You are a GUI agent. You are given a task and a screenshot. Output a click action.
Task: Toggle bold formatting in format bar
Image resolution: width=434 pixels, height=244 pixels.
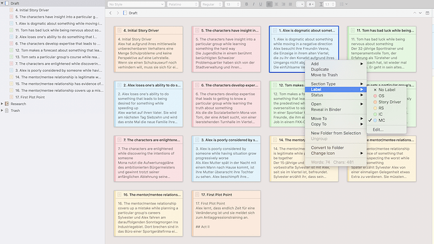[x=247, y=4]
